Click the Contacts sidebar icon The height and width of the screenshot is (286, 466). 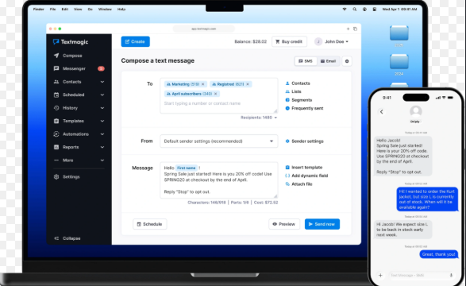point(56,82)
